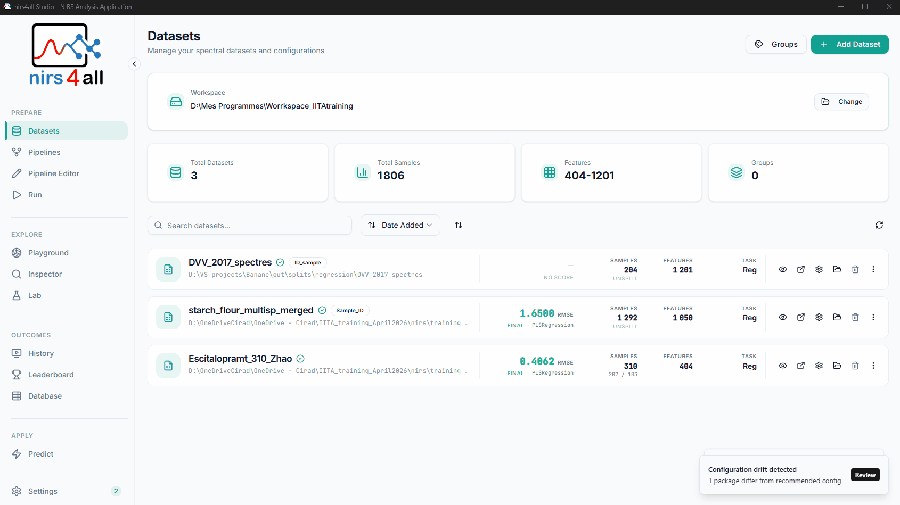Go to the Predict page
The image size is (900, 505).
[x=67, y=454]
